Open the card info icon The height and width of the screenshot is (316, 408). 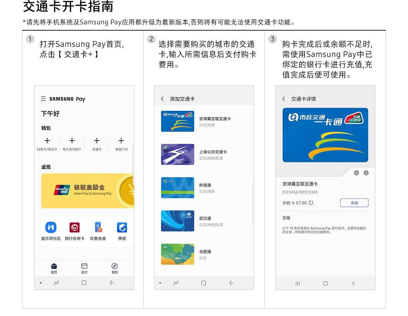366,173
